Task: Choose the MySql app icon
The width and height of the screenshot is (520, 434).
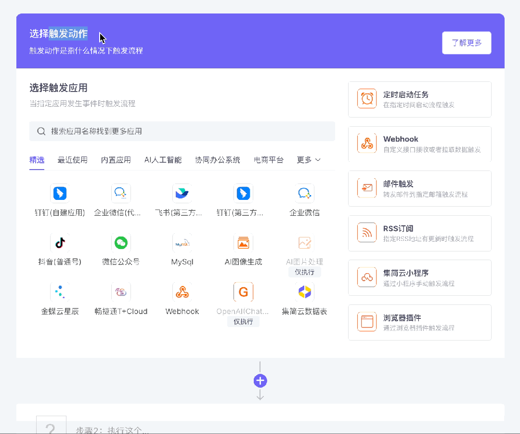Action: click(182, 243)
